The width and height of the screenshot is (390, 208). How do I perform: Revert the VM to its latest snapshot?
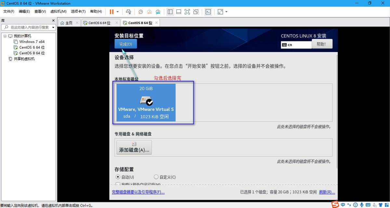pyautogui.click(x=149, y=11)
